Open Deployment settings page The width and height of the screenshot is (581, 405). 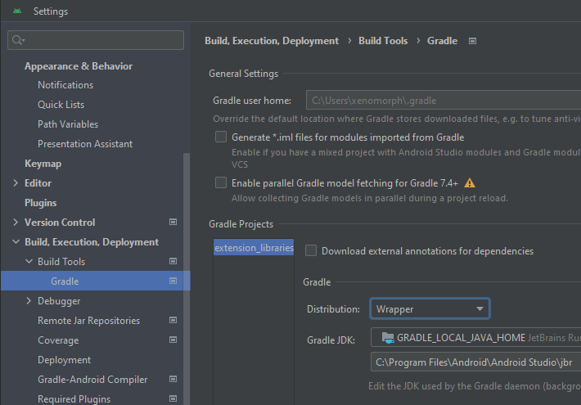[x=65, y=360]
